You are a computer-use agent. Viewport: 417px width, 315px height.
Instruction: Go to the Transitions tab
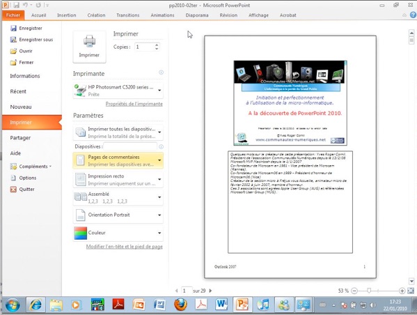(127, 15)
